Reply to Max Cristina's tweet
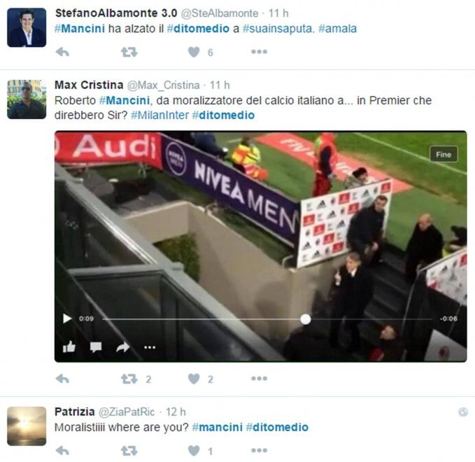The height and width of the screenshot is (462, 475). 63,379
